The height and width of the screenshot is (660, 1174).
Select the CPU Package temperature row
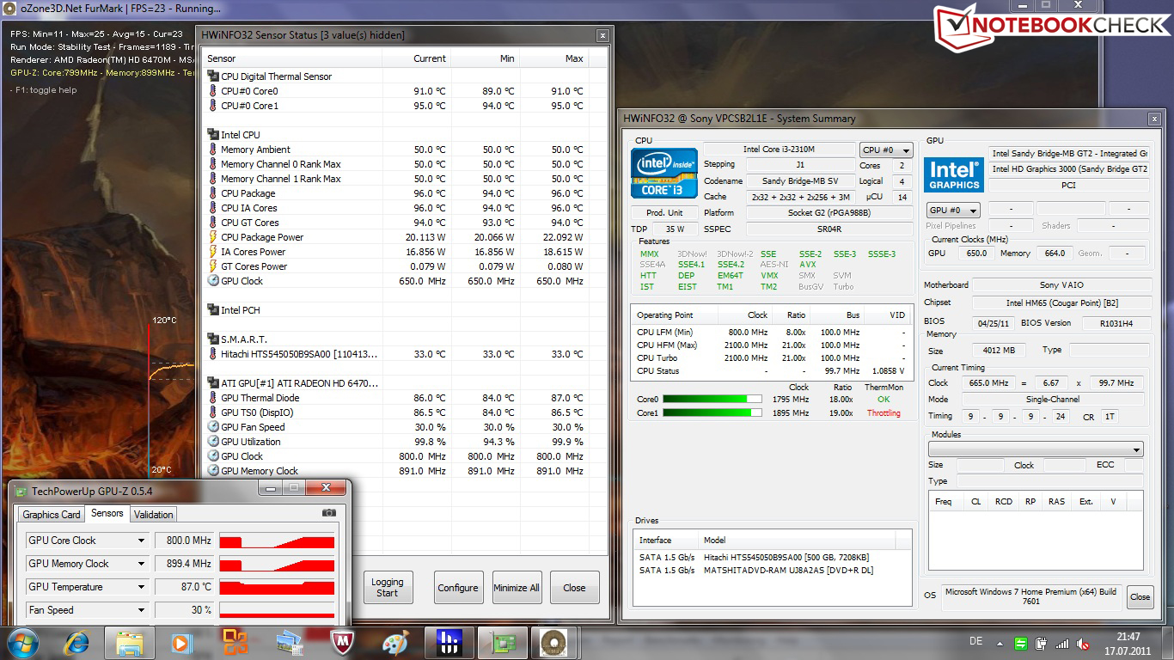coord(396,193)
